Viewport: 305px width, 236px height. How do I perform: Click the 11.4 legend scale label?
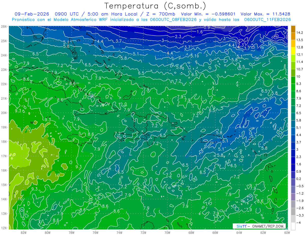point(300,62)
